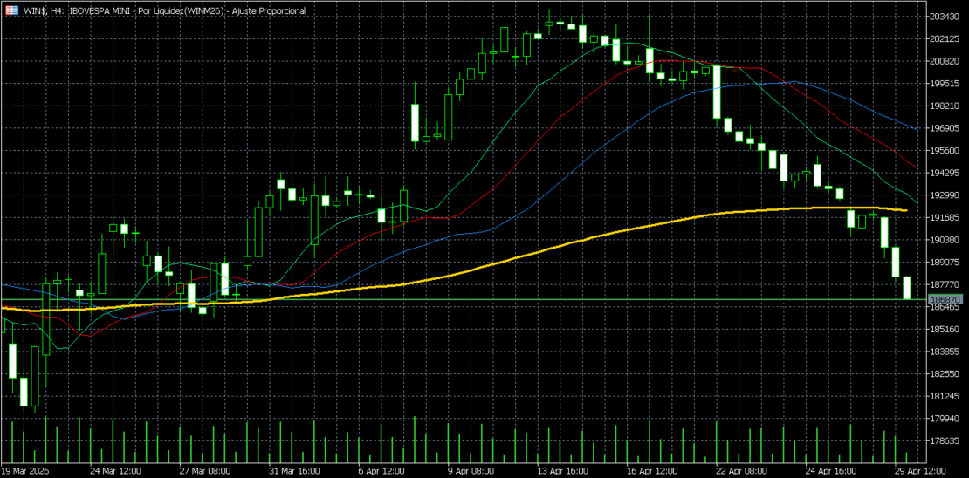Click the 6 Apr 12:00 time label
Screen dimensions: 969x478
pyautogui.click(x=381, y=470)
